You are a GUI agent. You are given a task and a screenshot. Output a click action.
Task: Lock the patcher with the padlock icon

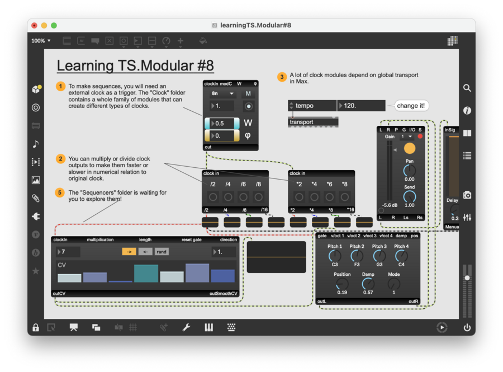pyautogui.click(x=36, y=327)
